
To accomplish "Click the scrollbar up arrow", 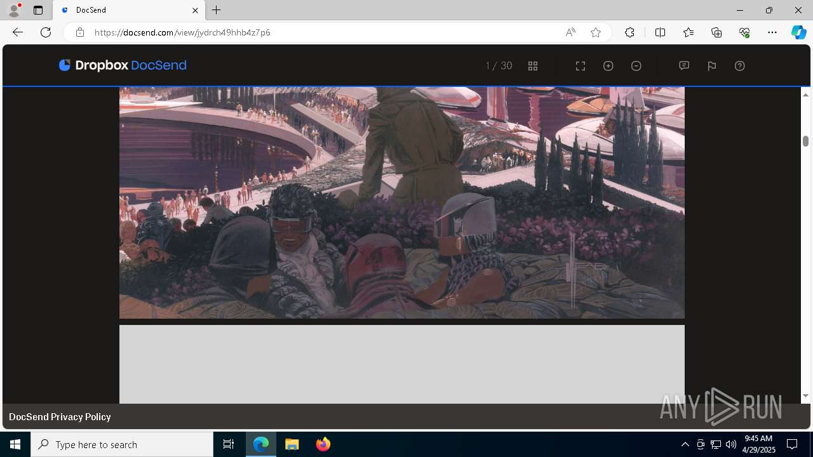I will 805,95.
